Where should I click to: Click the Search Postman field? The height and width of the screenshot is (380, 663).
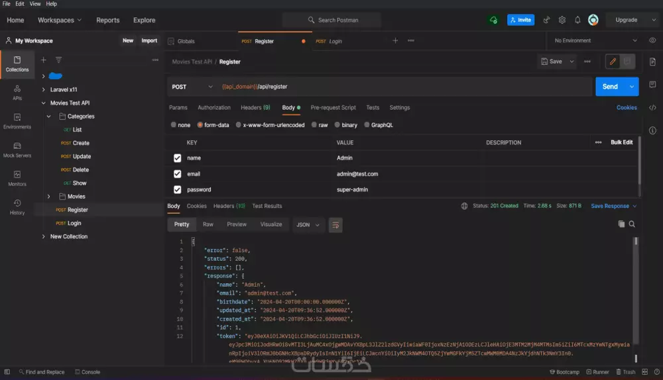pyautogui.click(x=332, y=20)
